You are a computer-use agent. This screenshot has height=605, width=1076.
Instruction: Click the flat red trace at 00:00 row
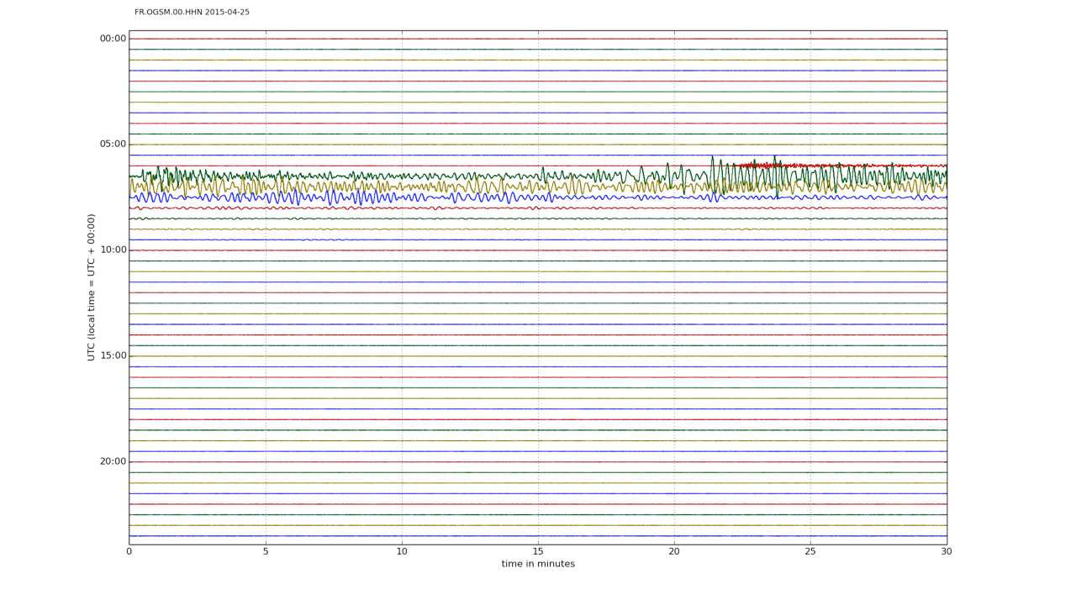pos(538,39)
